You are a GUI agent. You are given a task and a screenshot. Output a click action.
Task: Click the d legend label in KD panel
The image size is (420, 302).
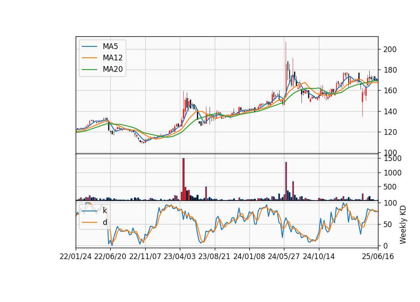(x=105, y=222)
